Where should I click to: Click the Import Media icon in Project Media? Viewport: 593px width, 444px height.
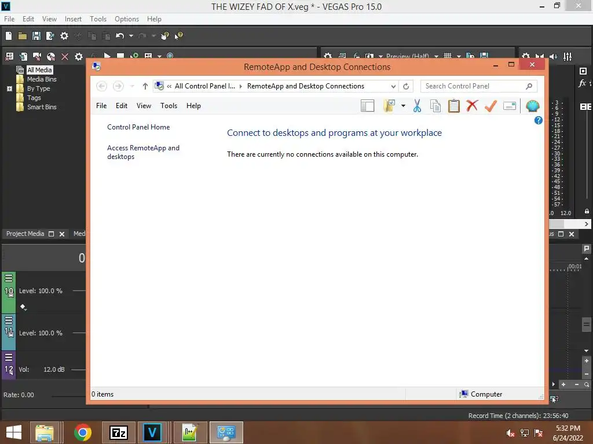pos(23,57)
